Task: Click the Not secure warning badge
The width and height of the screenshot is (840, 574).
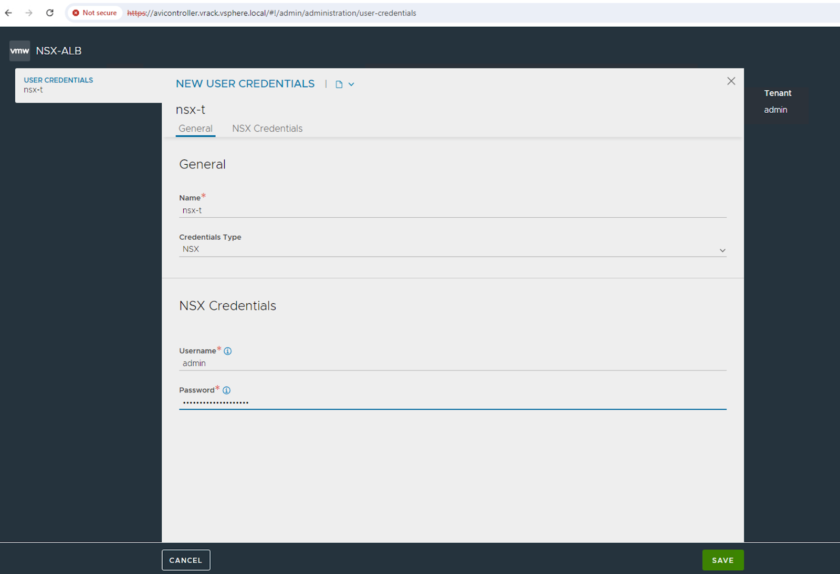Action: 95,13
